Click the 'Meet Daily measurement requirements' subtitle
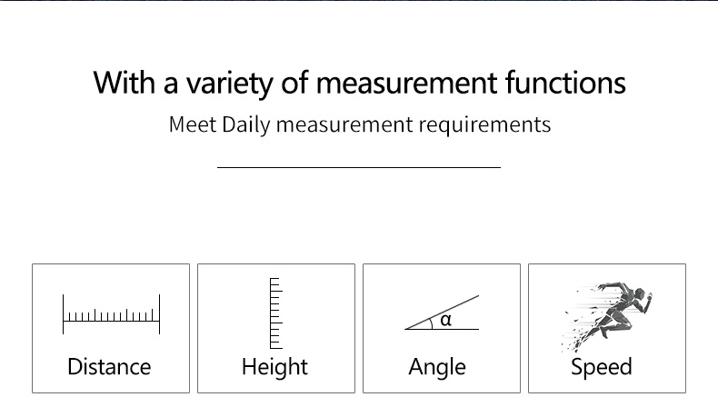Image resolution: width=718 pixels, height=417 pixels. click(360, 125)
